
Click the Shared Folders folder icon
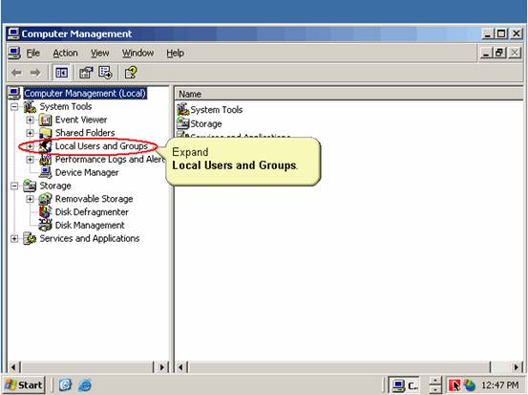pos(46,133)
